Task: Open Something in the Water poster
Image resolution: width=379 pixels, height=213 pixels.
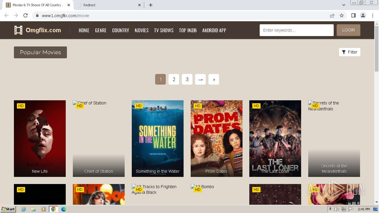Action: (x=158, y=138)
